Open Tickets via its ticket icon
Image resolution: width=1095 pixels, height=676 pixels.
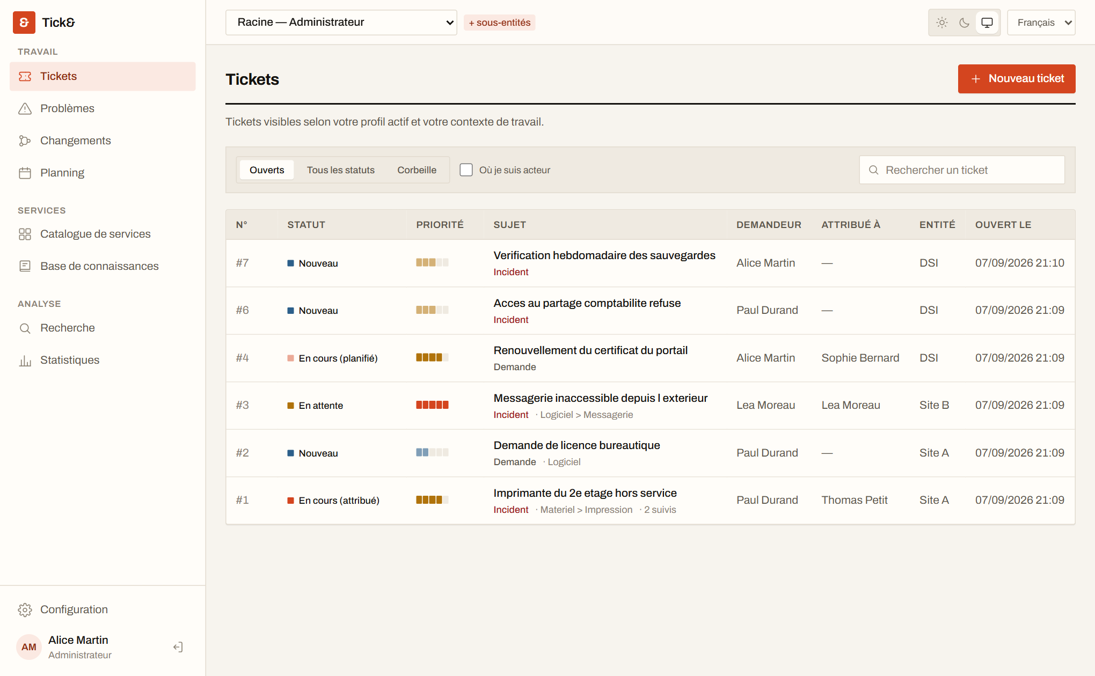[x=25, y=76]
